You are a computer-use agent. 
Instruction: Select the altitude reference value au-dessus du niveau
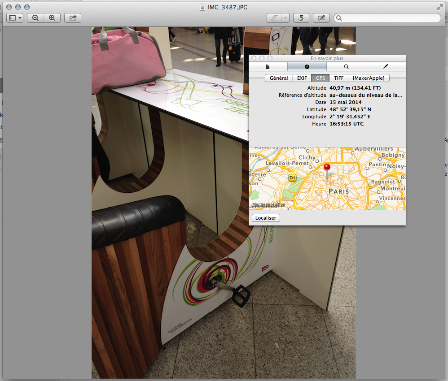tap(366, 95)
